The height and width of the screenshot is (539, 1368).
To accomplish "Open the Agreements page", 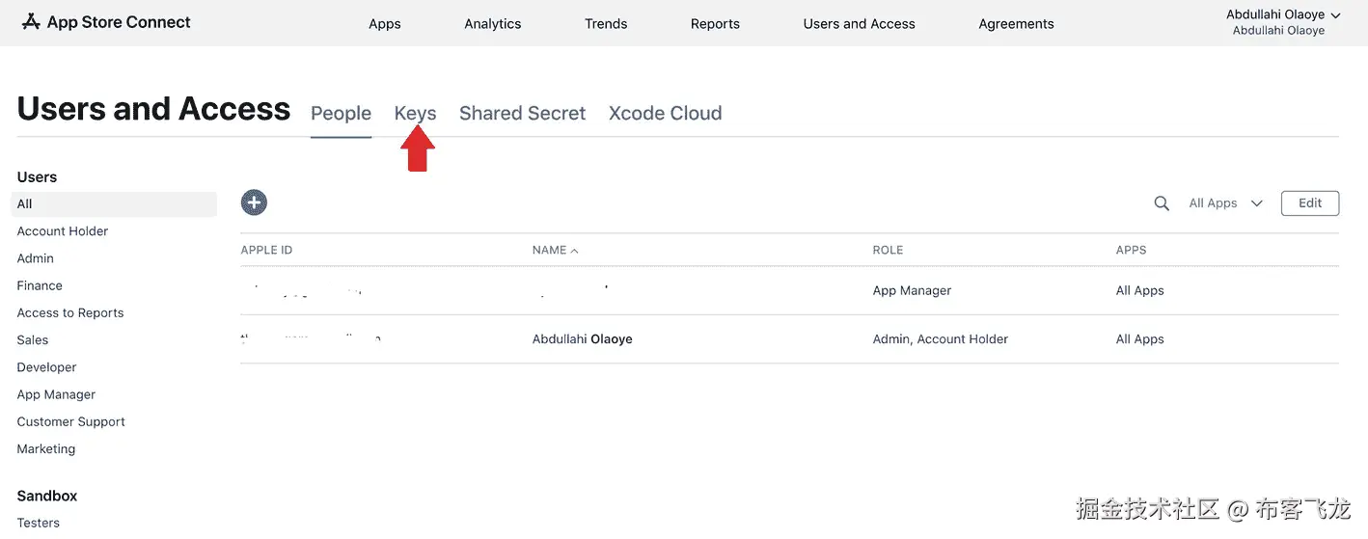I will click(1016, 24).
